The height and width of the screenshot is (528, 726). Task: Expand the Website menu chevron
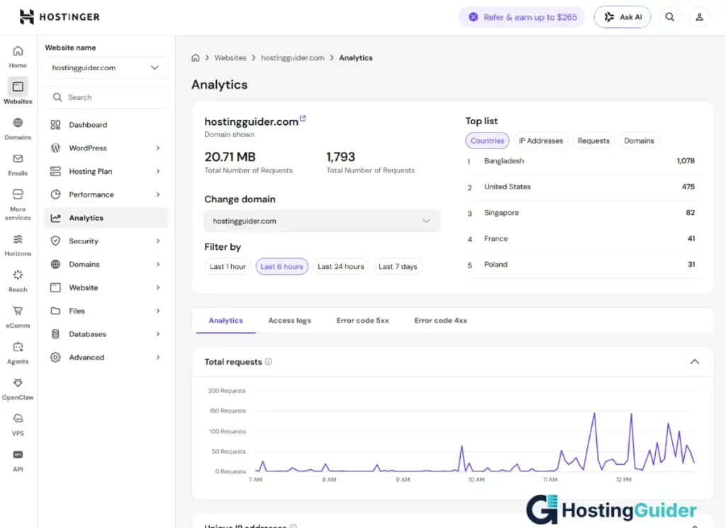click(158, 287)
